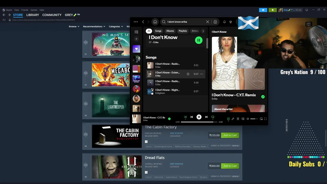Open Spotify Browse icon beside search
Image resolution: width=327 pixels, height=184 pixels.
pos(215,22)
